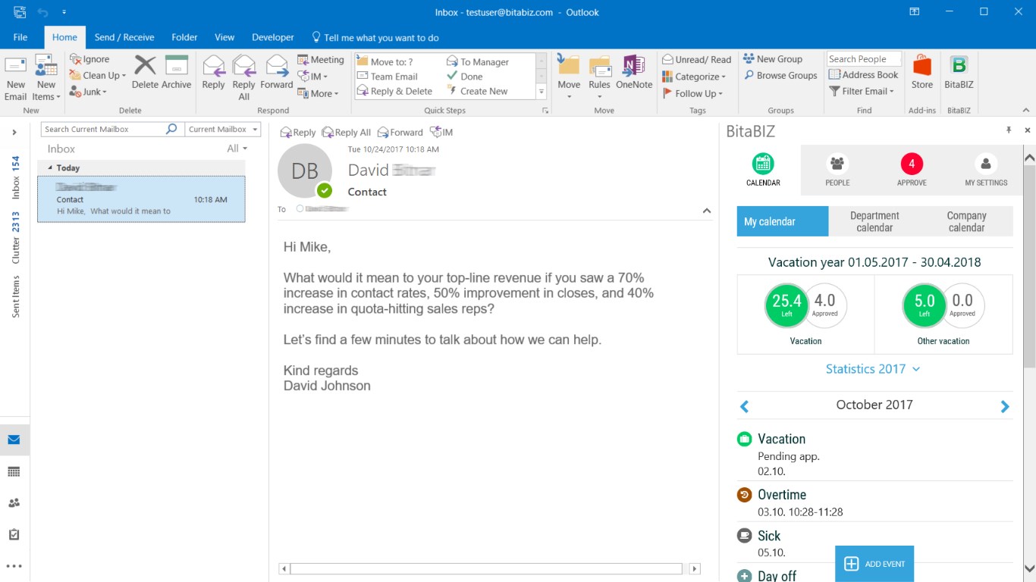Run the Reply & Delete quick step
Viewport: 1036px width, 582px height.
394,91
